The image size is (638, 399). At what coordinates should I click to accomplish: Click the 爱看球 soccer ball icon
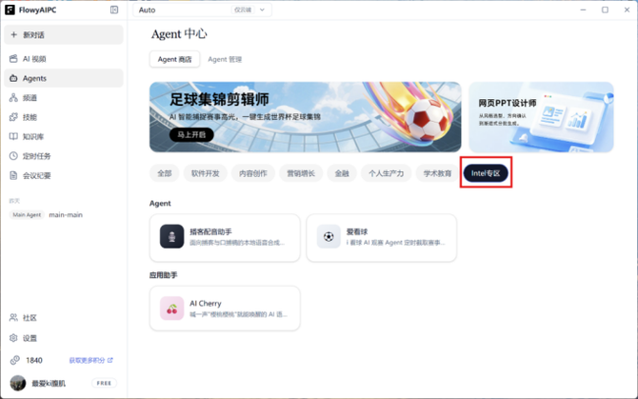pyautogui.click(x=329, y=236)
